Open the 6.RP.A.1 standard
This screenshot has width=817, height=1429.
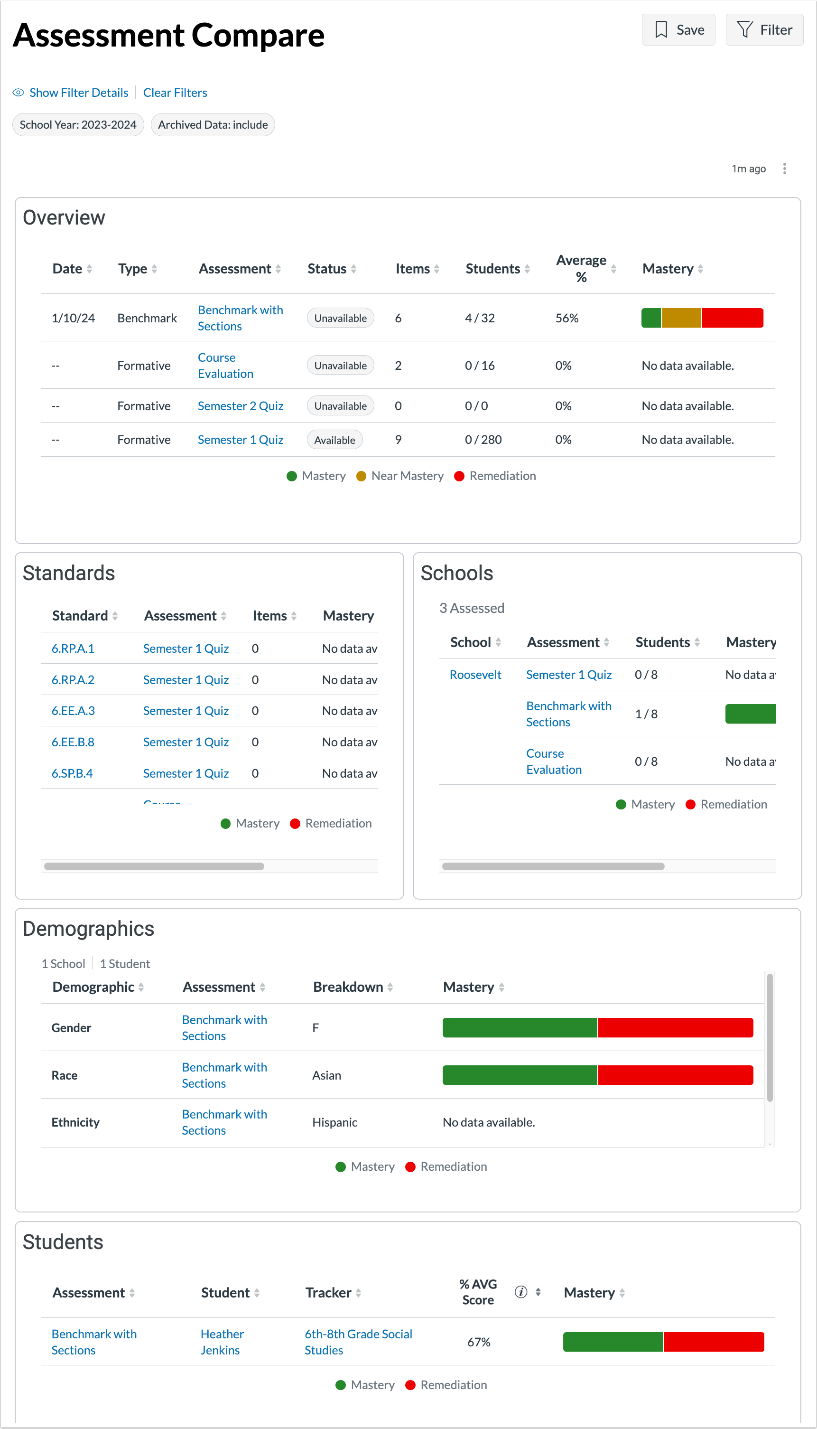pos(73,648)
